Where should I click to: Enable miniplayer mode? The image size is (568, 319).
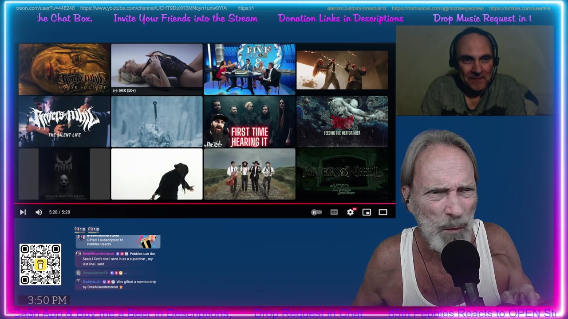(x=367, y=212)
